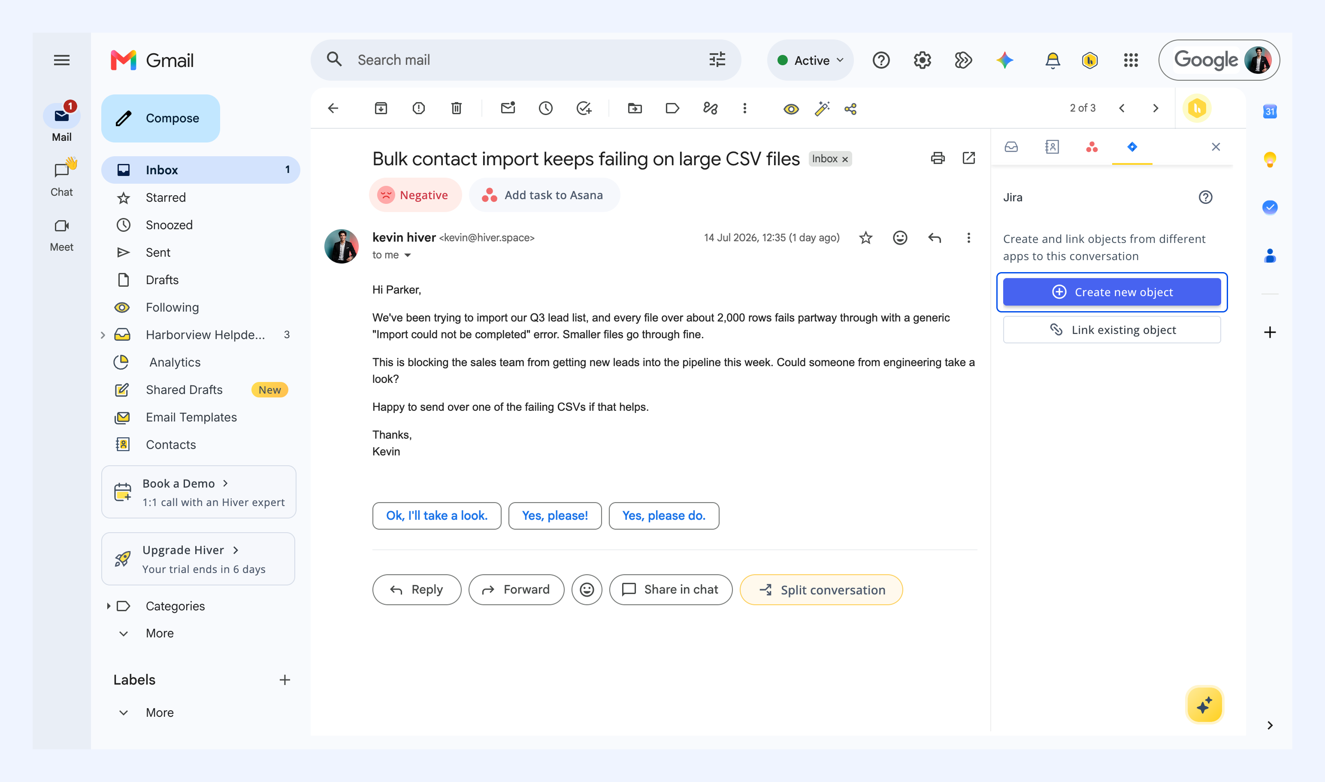Image resolution: width=1325 pixels, height=782 pixels.
Task: Reply using the arrow icon in message header
Action: 935,238
